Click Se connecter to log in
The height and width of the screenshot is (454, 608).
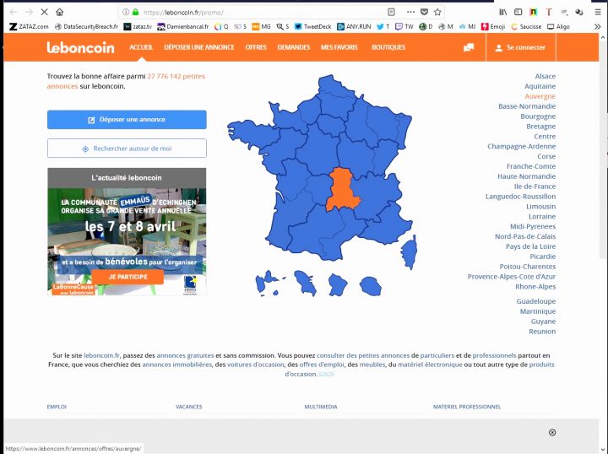[520, 47]
